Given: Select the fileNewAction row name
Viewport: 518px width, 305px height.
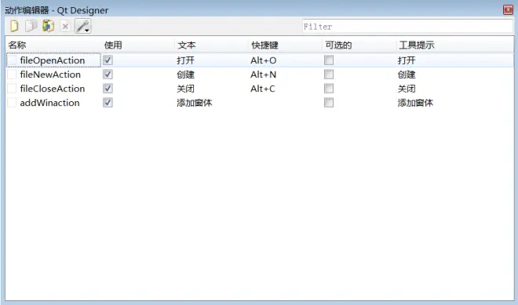Looking at the screenshot, I should 50,74.
